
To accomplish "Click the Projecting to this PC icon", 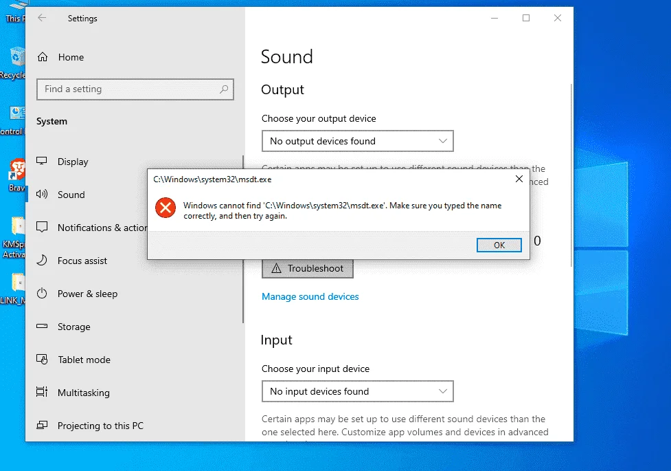I will coord(42,425).
